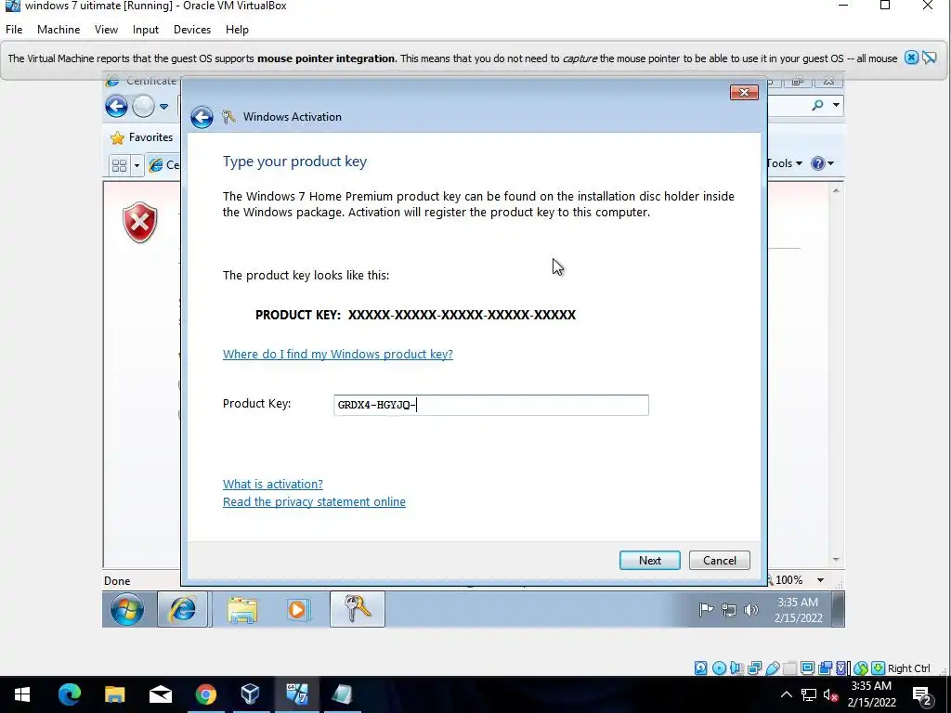The width and height of the screenshot is (951, 713).
Task: Click the VirtualBox USB devices indicator
Action: click(772, 668)
